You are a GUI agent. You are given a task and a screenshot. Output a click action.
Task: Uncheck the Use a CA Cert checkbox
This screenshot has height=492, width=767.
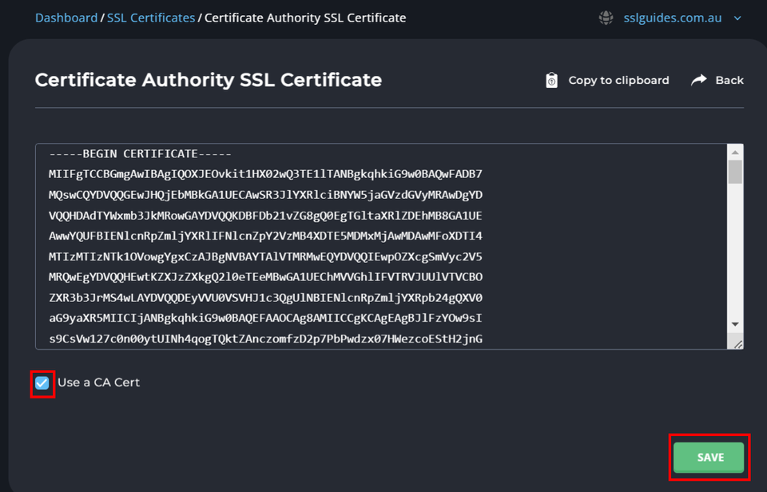[x=42, y=383]
